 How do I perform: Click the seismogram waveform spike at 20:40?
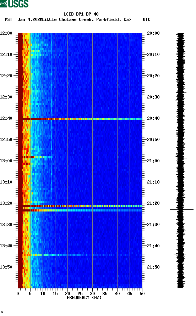[x=180, y=119]
